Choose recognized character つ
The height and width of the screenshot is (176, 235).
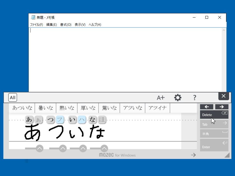(51, 120)
